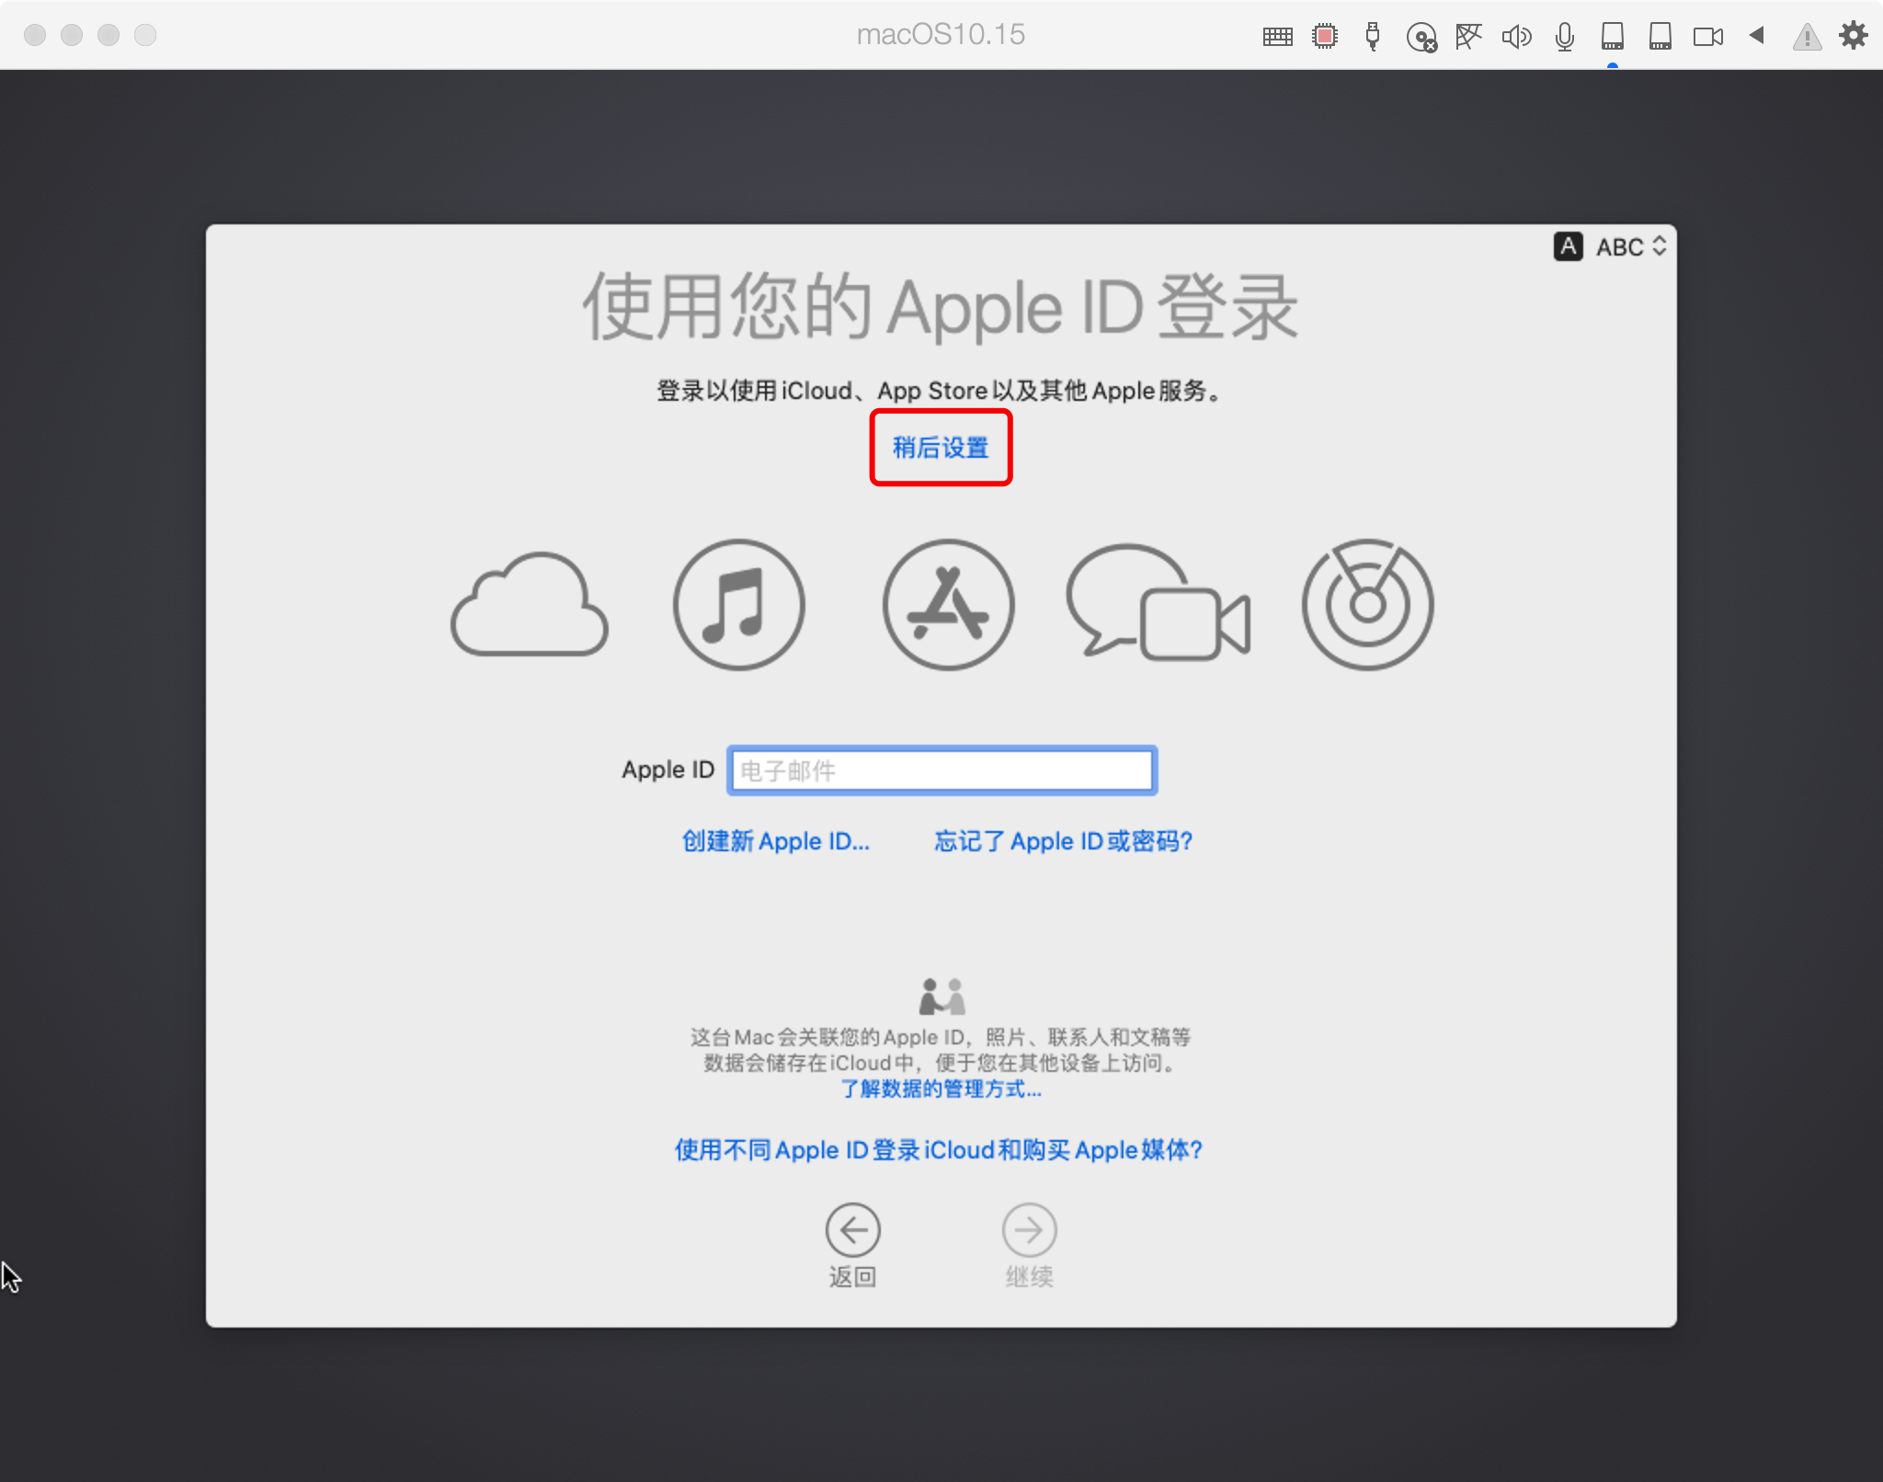Click the CPU chip icon in toolbar
The height and width of the screenshot is (1482, 1883).
[1325, 37]
